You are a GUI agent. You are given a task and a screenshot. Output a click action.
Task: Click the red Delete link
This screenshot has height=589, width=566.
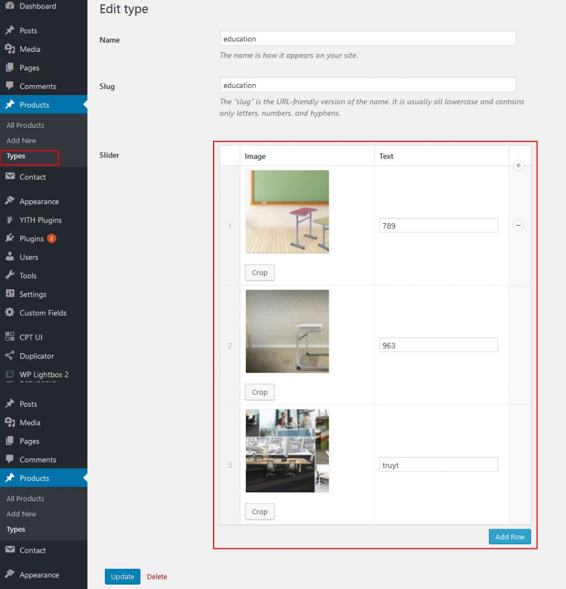157,576
